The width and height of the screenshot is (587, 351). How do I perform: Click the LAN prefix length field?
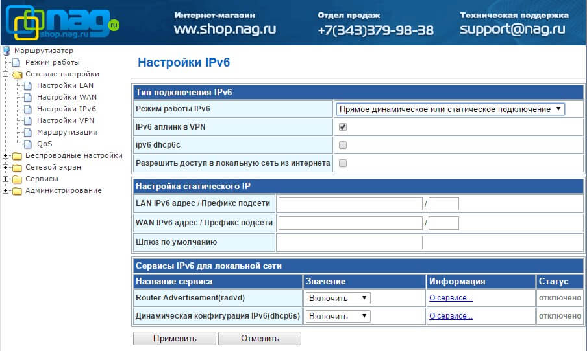(x=443, y=203)
